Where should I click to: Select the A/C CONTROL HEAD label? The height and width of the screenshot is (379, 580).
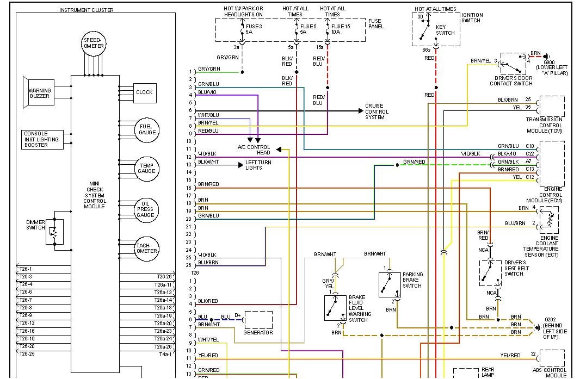pos(254,150)
